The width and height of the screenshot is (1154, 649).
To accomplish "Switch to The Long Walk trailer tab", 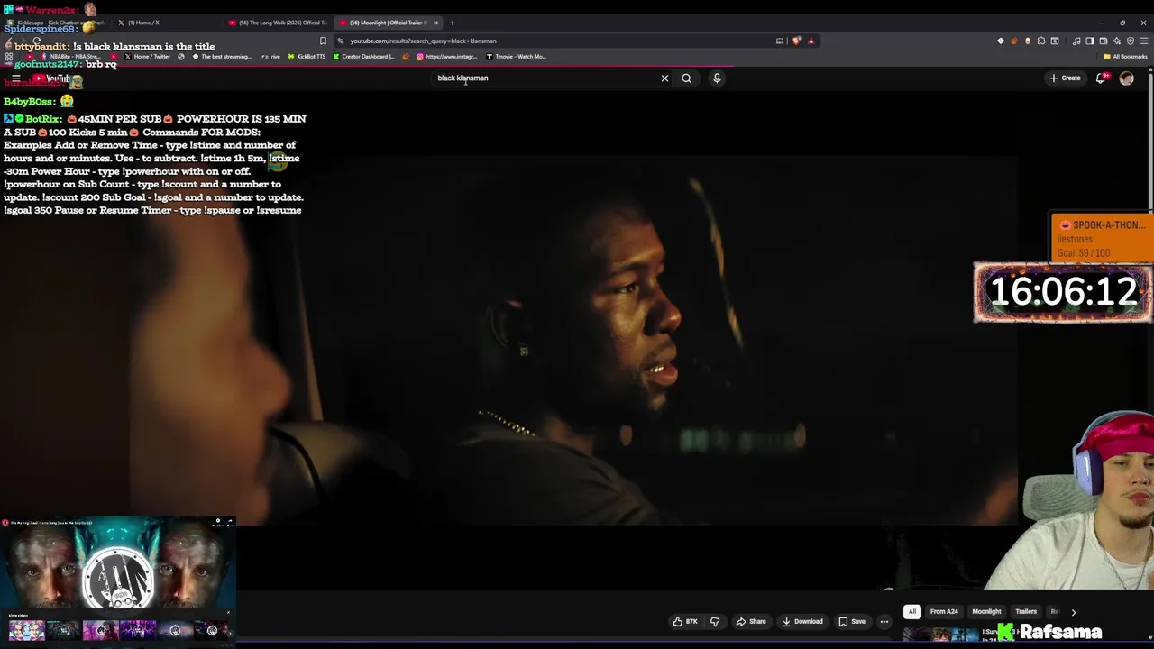I will (278, 23).
